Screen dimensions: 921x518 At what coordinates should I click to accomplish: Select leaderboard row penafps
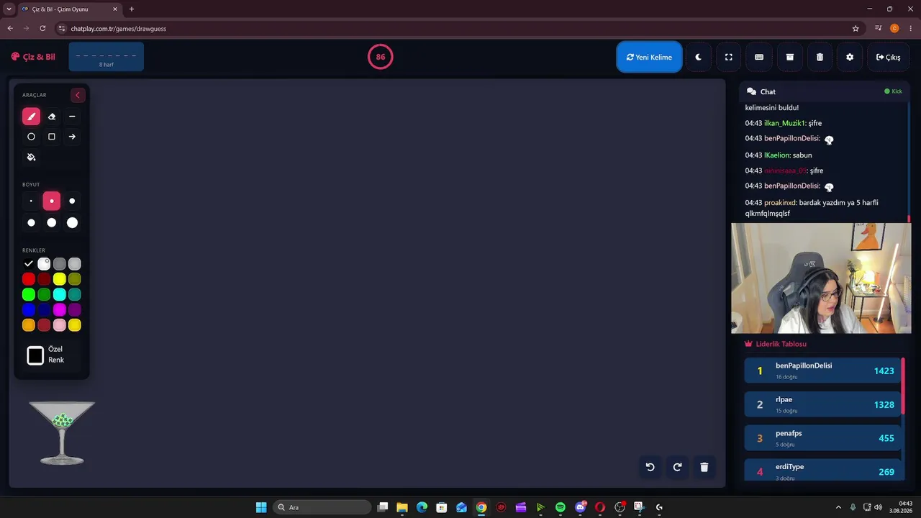tap(822, 438)
